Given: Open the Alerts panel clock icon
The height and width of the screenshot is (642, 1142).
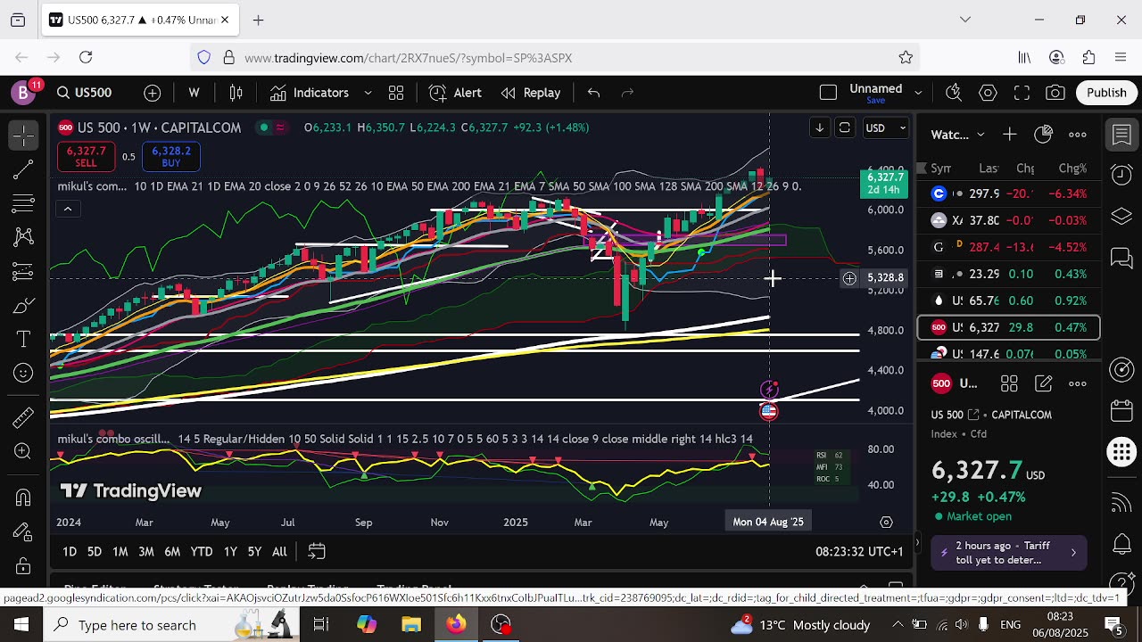Looking at the screenshot, I should pyautogui.click(x=1121, y=173).
